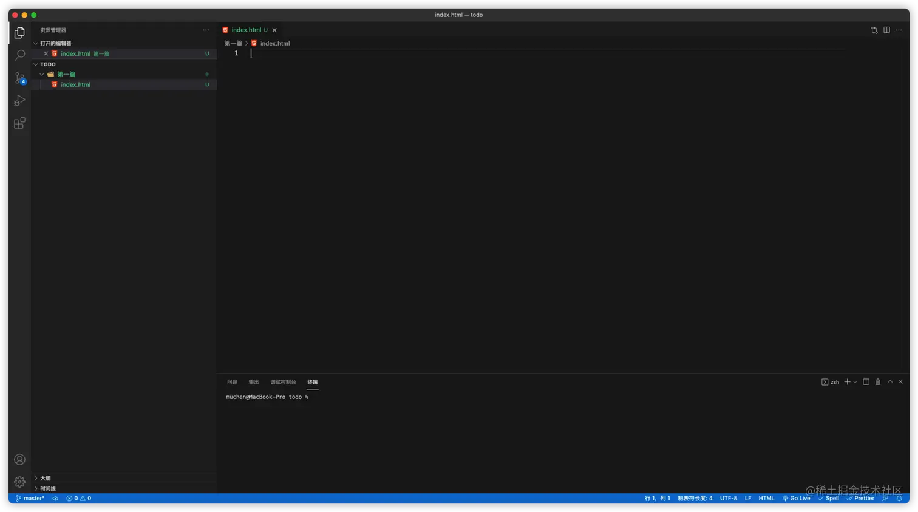Change indentation via 制表符长度: 4
Screen dimensions: 918x512
click(x=695, y=499)
